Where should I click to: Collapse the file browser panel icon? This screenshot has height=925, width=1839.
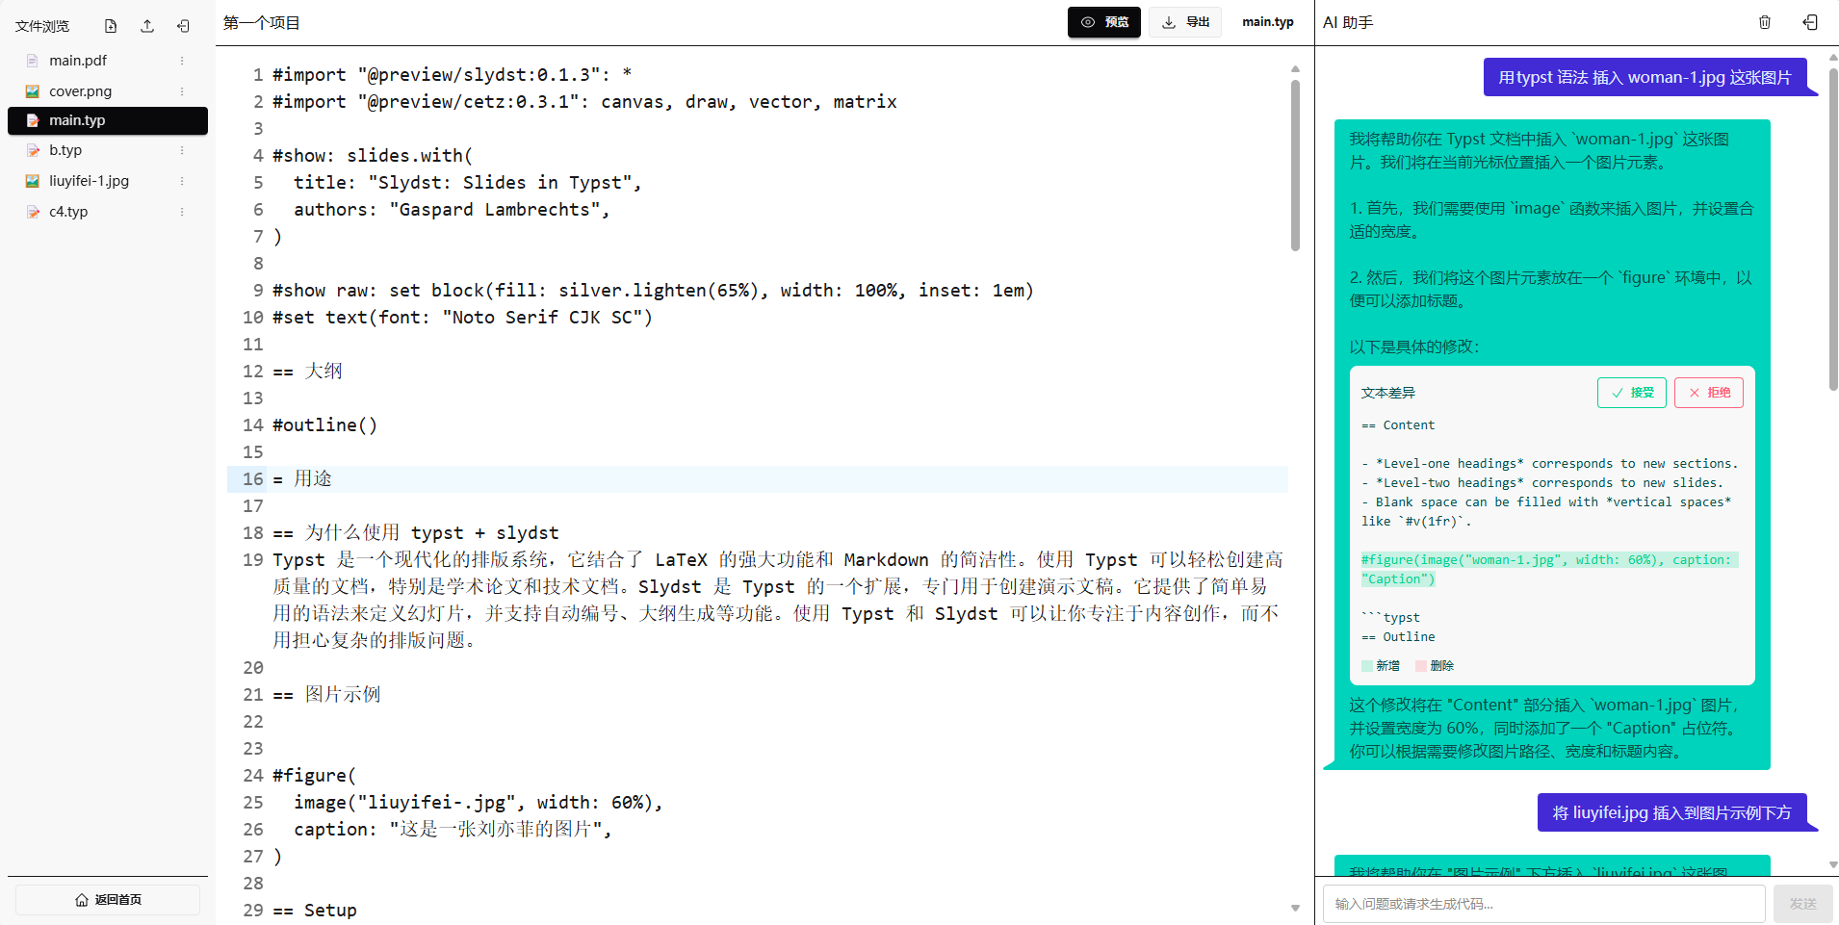coord(183,26)
